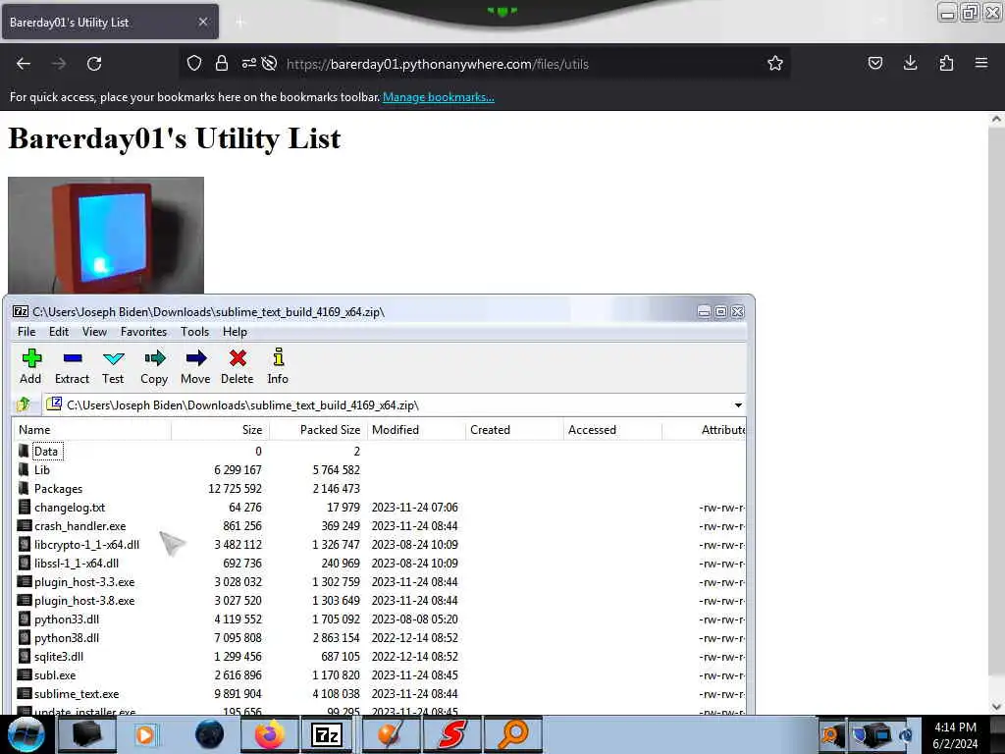Click the Move toolbar button in 7-Zip
Image resolution: width=1005 pixels, height=754 pixels.
point(195,367)
